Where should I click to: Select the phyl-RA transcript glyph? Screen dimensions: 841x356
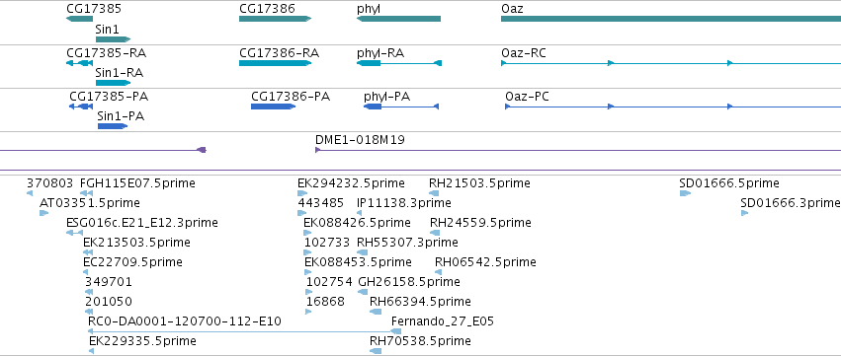click(x=399, y=63)
